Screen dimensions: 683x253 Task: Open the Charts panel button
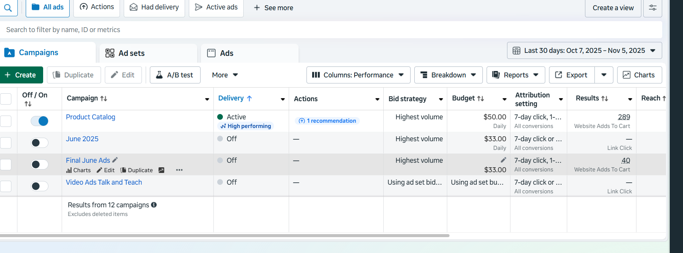639,75
